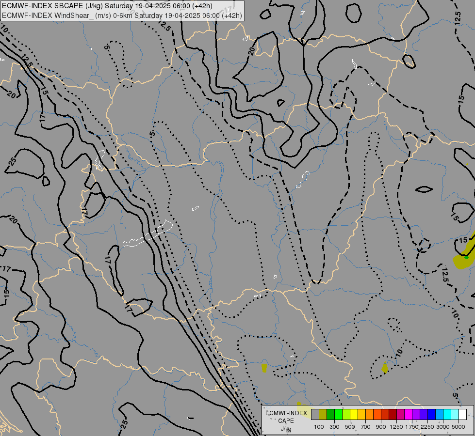Click the 2250 legend value
This screenshot has height=436, width=475.
(x=427, y=427)
